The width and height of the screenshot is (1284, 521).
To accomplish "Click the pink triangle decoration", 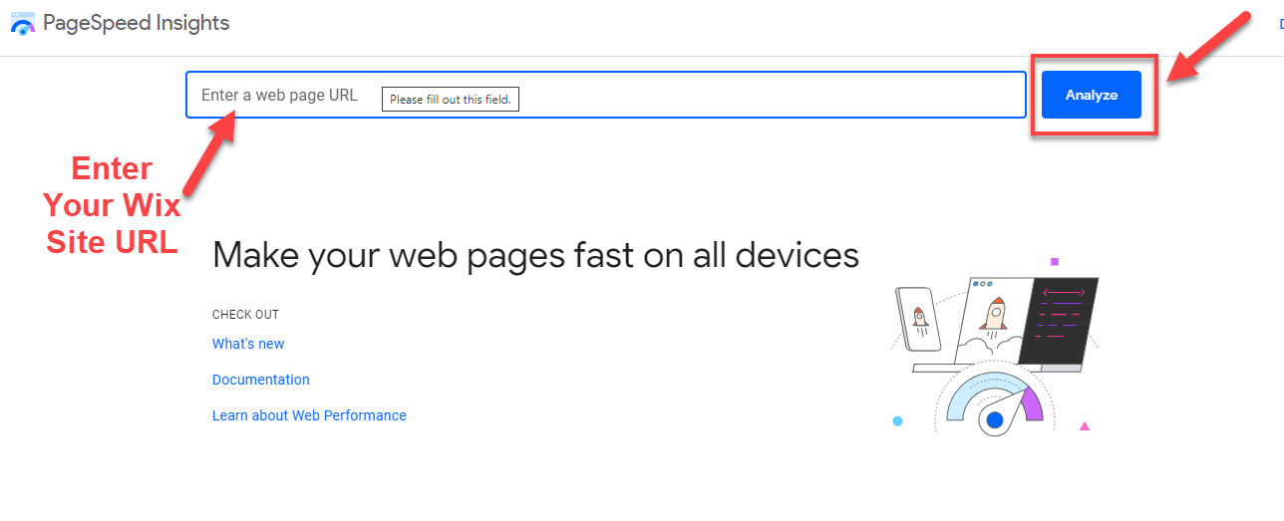I will [1085, 426].
